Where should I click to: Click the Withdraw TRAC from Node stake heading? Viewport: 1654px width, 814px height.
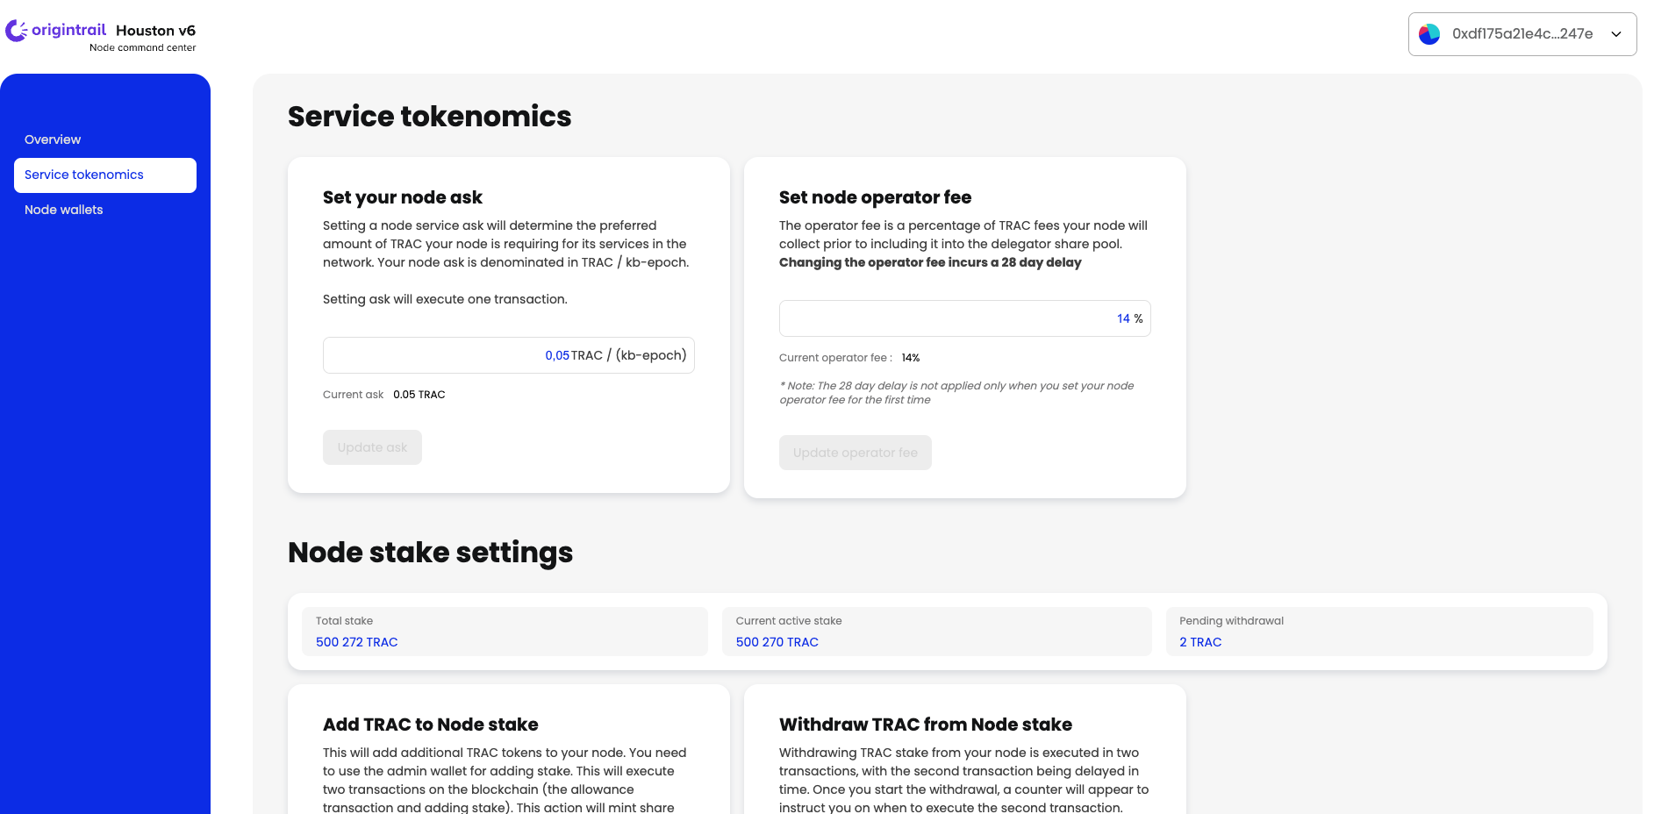point(926,725)
